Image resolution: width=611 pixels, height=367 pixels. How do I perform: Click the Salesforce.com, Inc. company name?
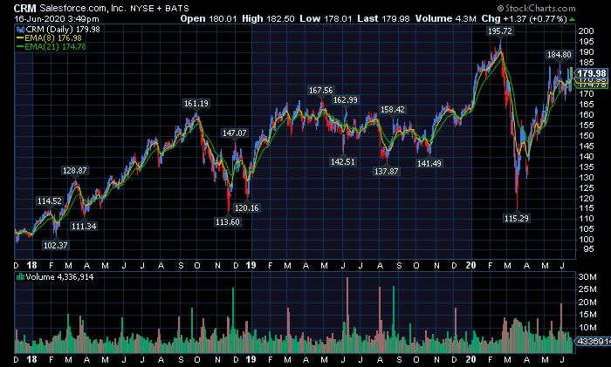tap(83, 8)
